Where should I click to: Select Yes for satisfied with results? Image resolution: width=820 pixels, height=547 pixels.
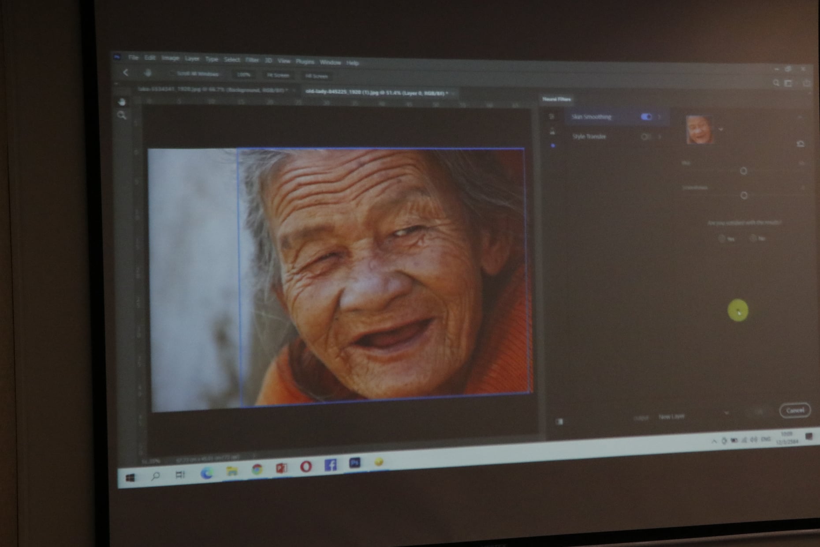(722, 239)
